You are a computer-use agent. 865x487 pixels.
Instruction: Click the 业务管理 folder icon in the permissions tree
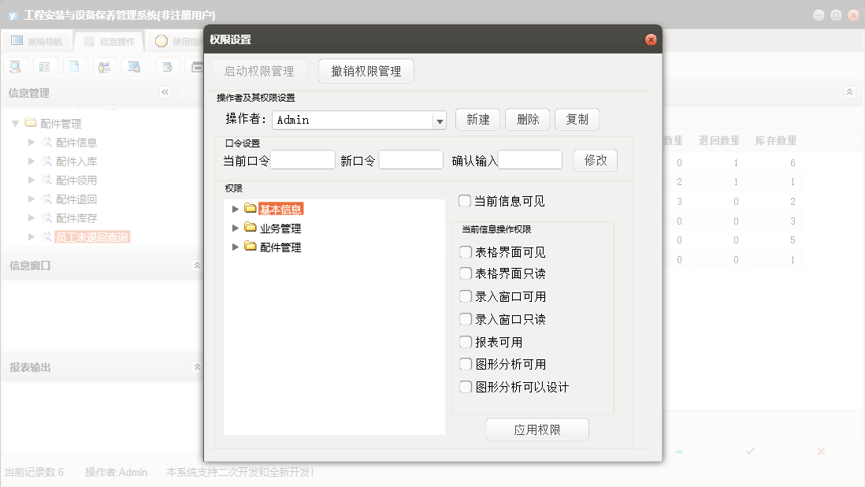[x=251, y=228]
